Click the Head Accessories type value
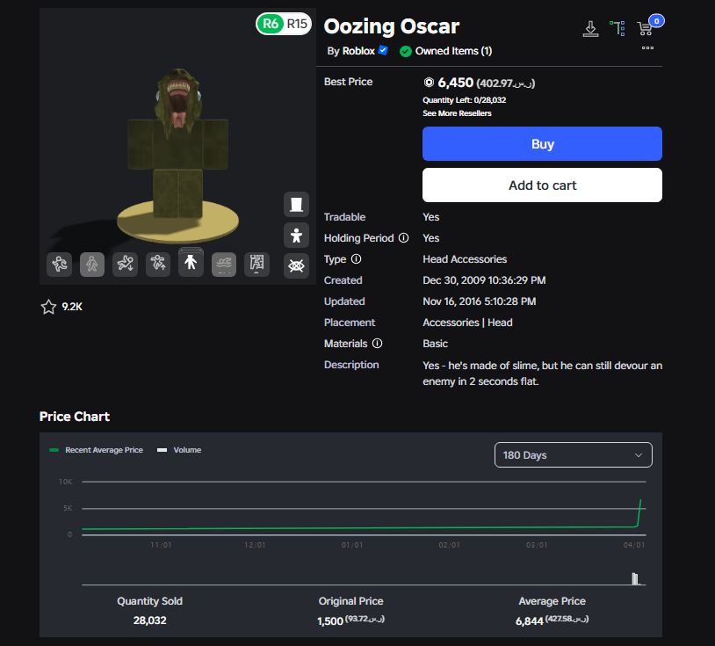This screenshot has height=646, width=715. point(465,259)
